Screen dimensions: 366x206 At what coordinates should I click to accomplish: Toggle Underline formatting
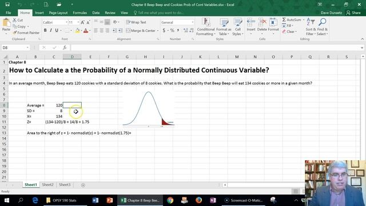(x=57, y=30)
